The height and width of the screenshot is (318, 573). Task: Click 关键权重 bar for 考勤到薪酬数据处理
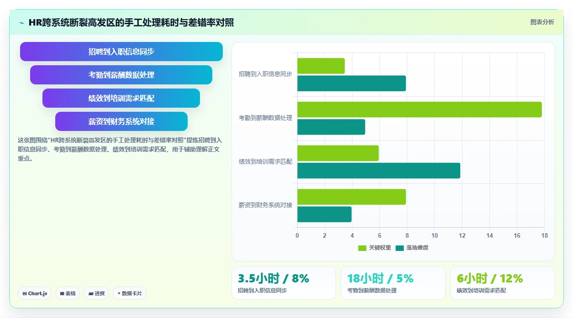420,109
